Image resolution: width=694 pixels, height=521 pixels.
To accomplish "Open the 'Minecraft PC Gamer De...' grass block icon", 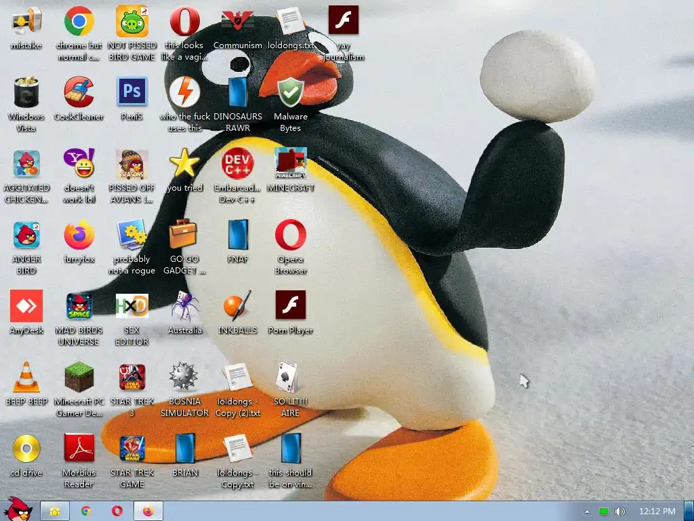I will (x=79, y=377).
